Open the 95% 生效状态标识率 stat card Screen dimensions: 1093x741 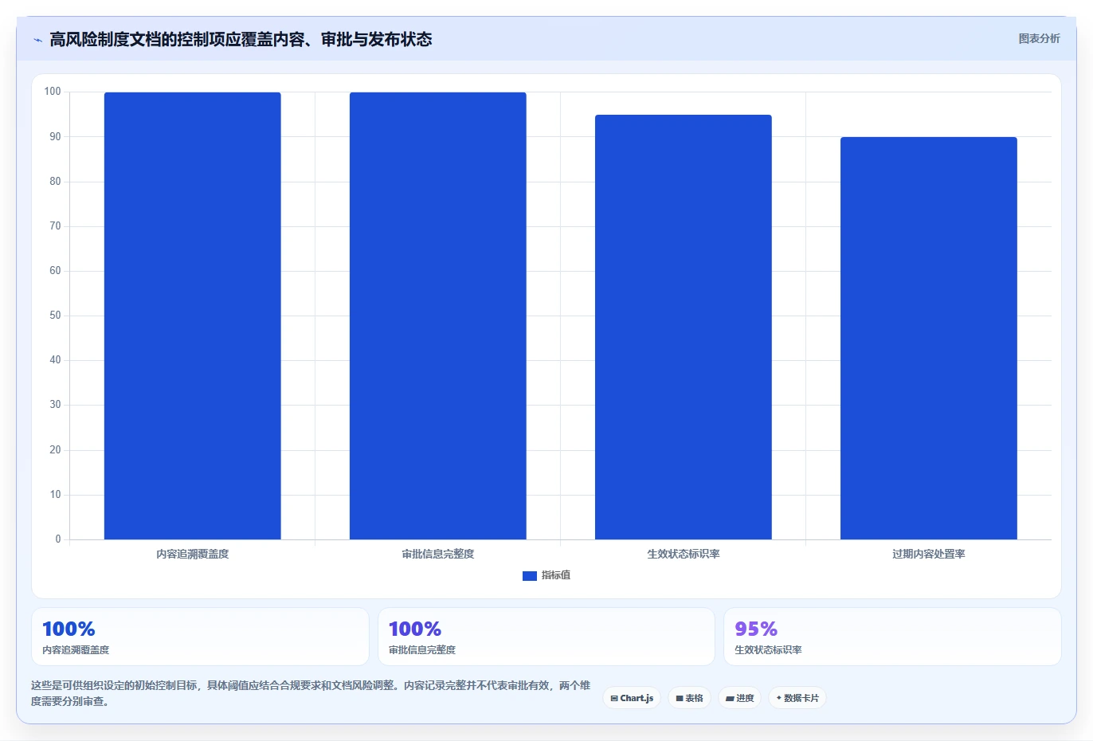coord(892,637)
